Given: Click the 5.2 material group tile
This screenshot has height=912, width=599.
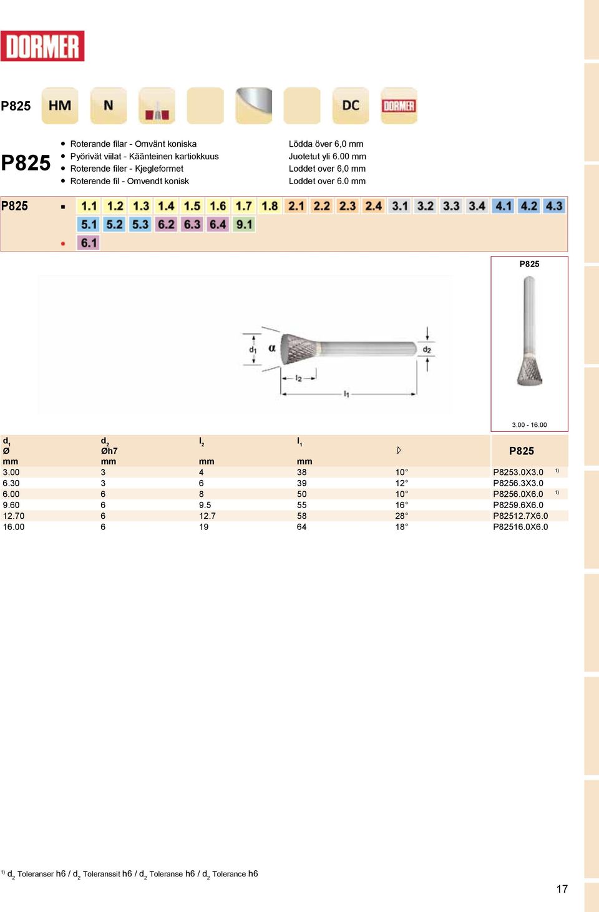Looking at the screenshot, I should [x=115, y=224].
